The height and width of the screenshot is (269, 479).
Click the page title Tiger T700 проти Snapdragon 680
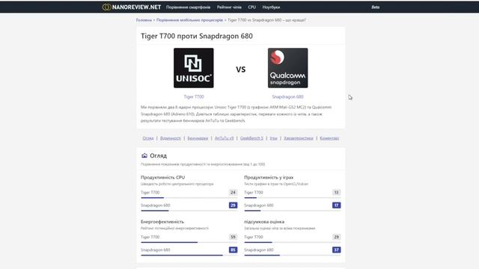(197, 36)
